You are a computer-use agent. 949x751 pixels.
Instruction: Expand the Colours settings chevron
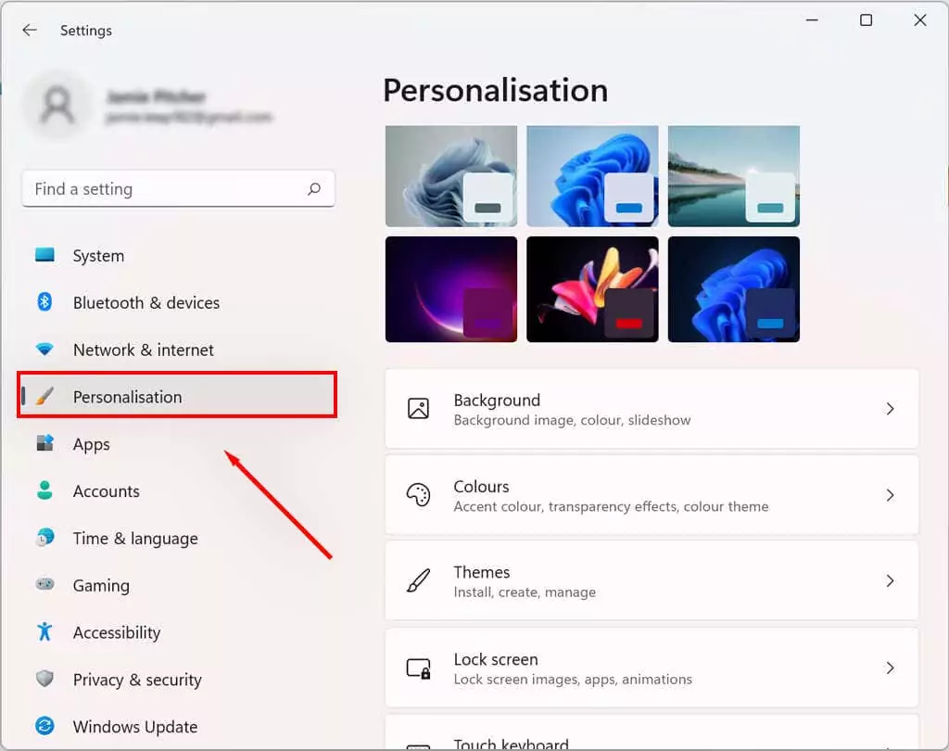[x=890, y=495]
